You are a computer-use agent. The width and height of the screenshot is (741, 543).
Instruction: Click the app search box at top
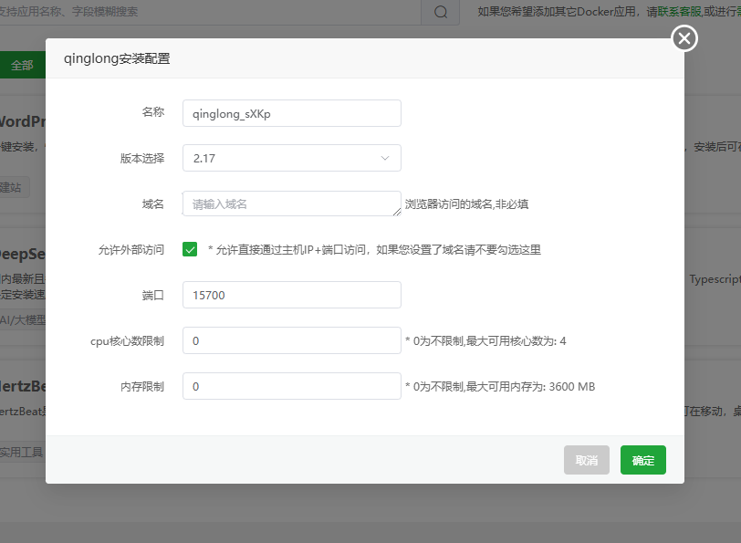(210, 12)
